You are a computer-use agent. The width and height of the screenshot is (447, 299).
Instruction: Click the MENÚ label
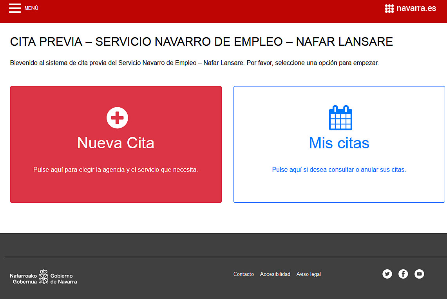[31, 8]
